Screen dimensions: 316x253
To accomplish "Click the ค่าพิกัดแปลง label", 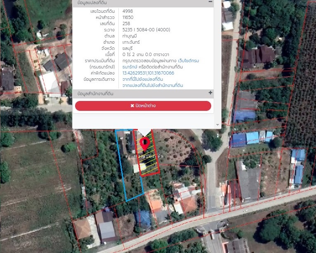I will coord(103,73).
